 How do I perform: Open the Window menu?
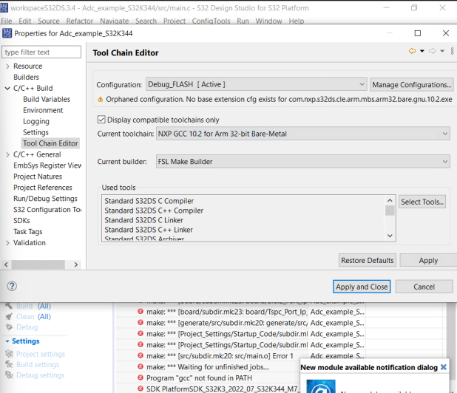(x=268, y=21)
